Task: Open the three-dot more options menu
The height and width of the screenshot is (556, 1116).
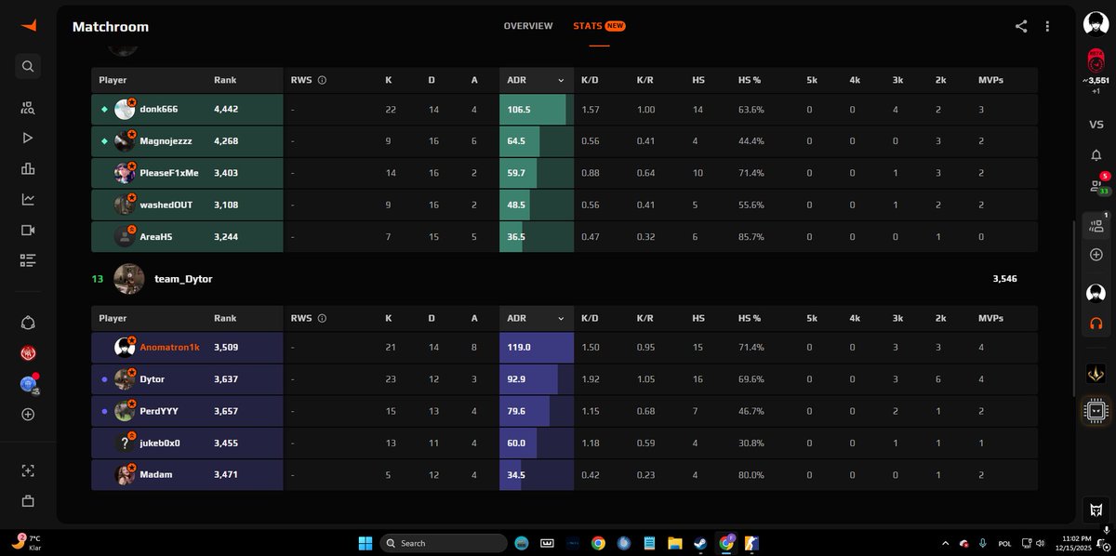Action: tap(1047, 27)
